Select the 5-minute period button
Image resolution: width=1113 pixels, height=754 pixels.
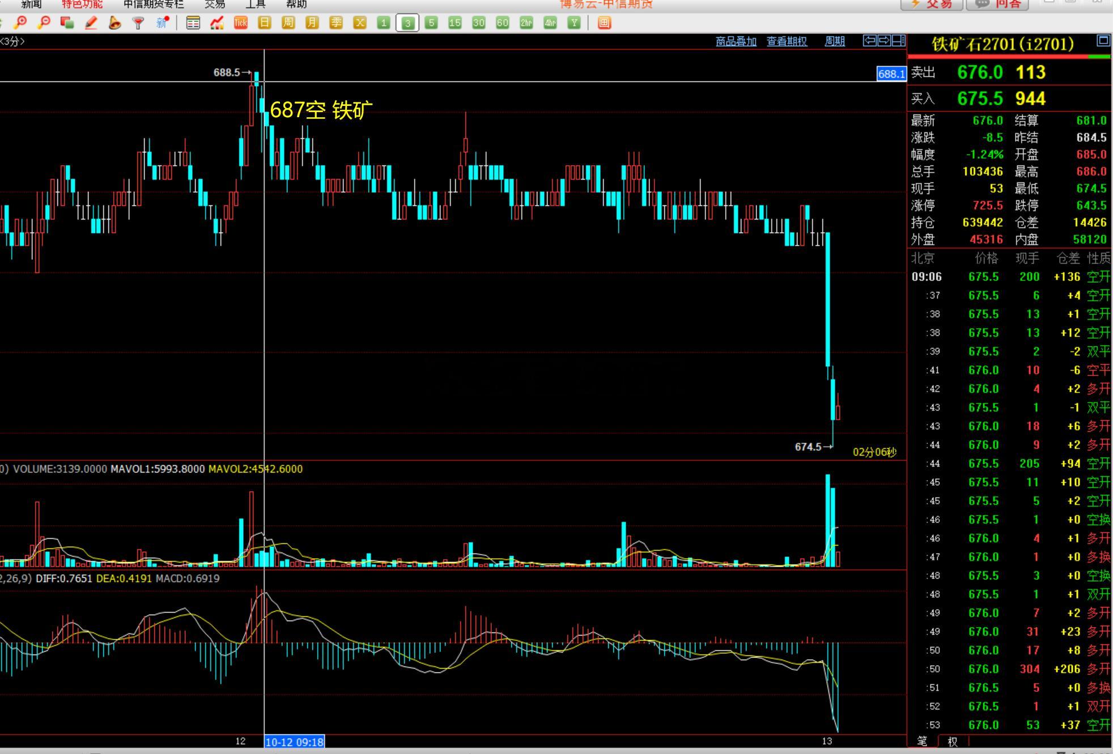point(431,23)
